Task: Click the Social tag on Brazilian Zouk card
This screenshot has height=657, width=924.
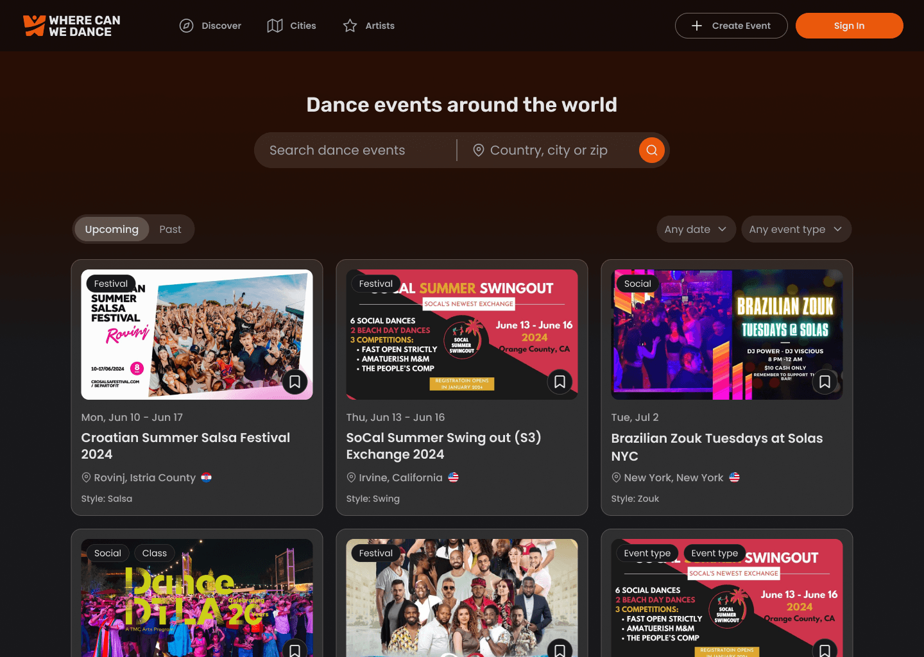Action: point(638,284)
